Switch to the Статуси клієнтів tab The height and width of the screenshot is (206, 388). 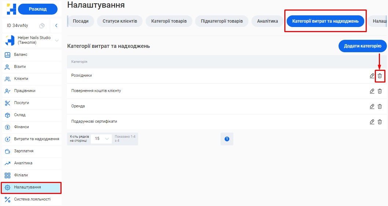pos(120,21)
